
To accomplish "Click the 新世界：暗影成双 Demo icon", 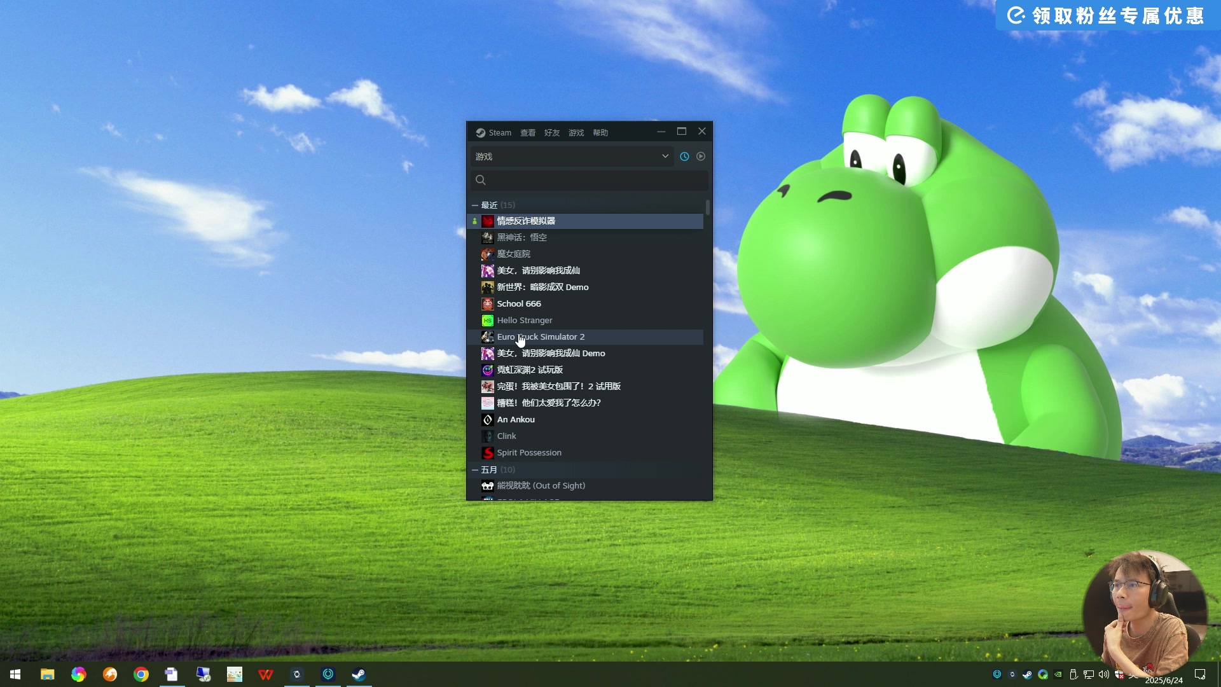I will click(488, 287).
